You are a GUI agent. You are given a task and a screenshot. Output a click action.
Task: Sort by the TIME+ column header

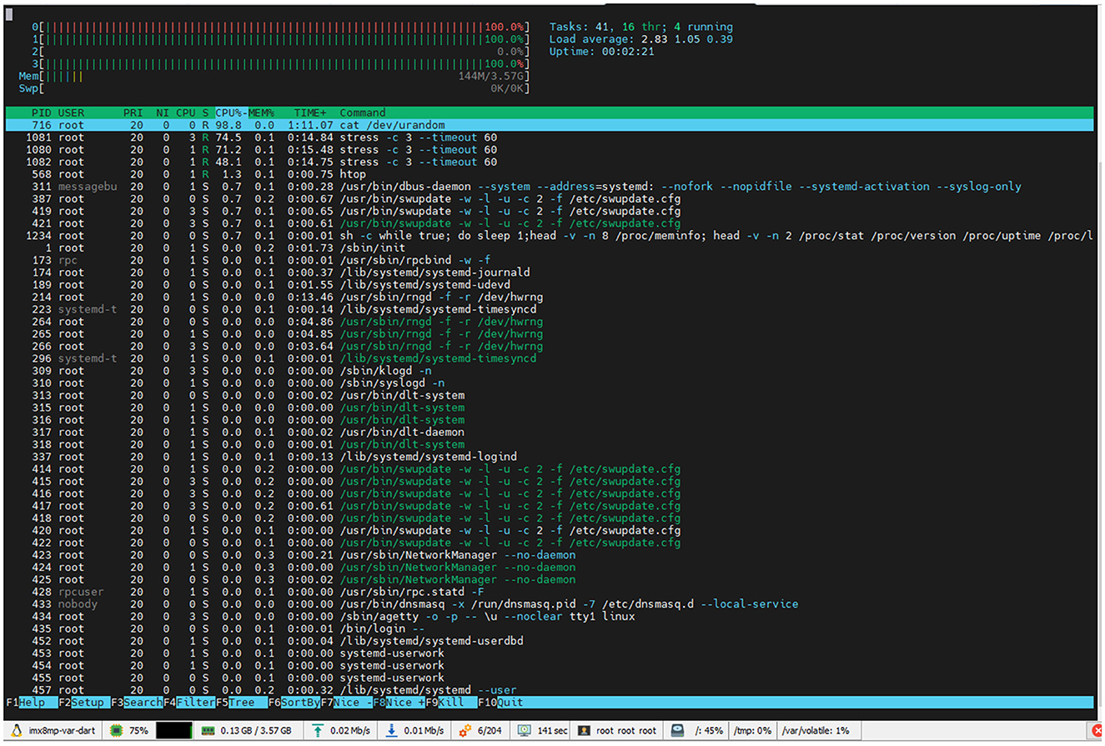pyautogui.click(x=310, y=113)
